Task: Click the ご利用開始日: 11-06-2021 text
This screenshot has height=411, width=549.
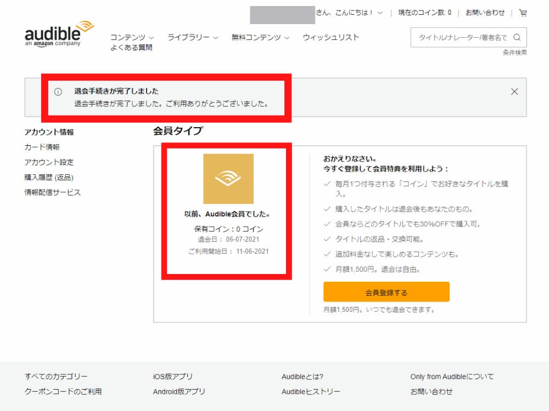Action: pos(228,252)
